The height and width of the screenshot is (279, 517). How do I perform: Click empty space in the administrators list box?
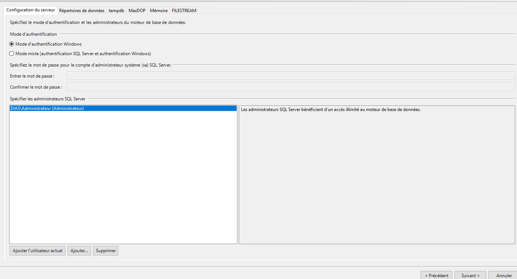pos(123,176)
